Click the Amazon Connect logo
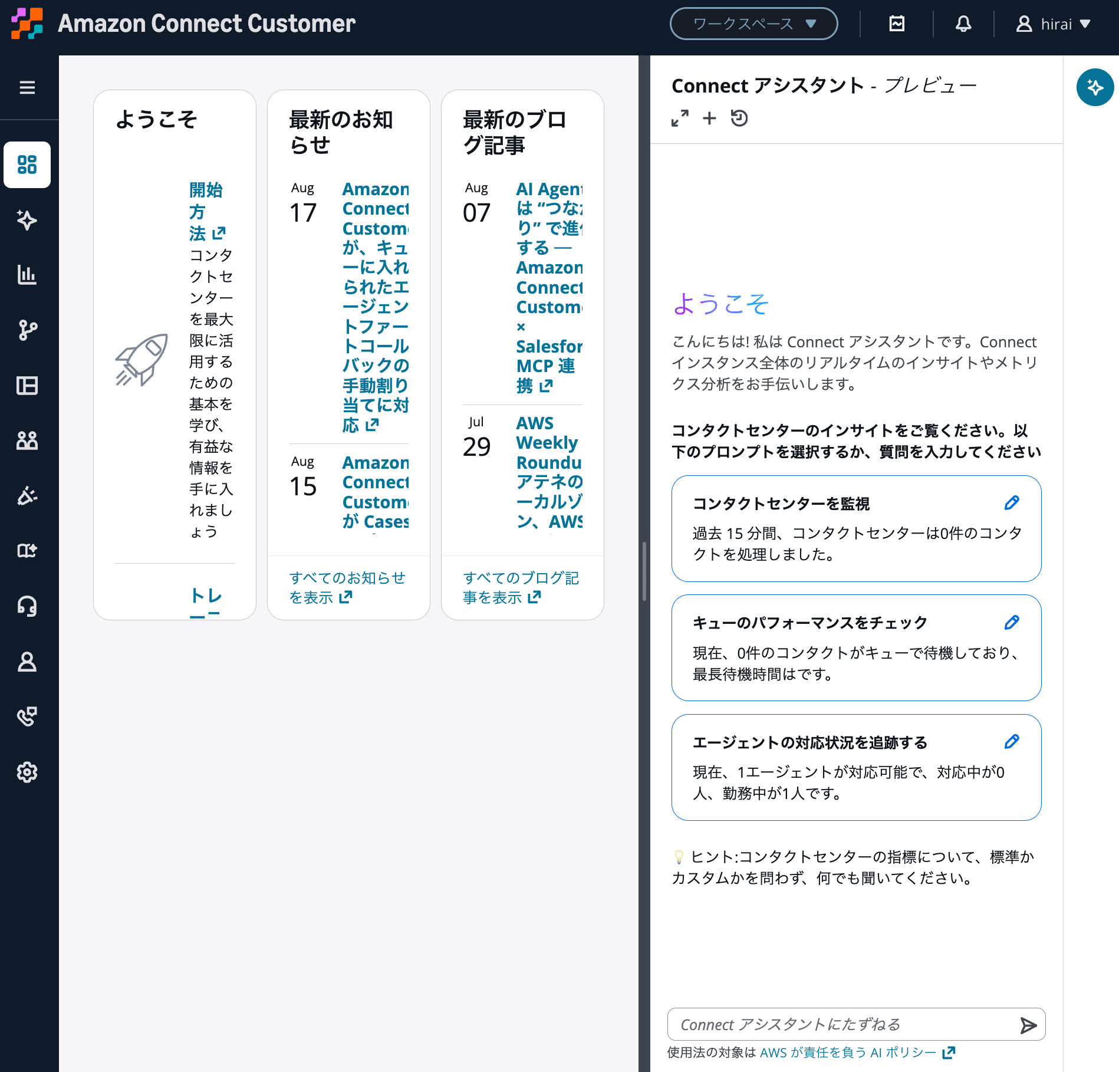The height and width of the screenshot is (1072, 1119). click(x=27, y=24)
